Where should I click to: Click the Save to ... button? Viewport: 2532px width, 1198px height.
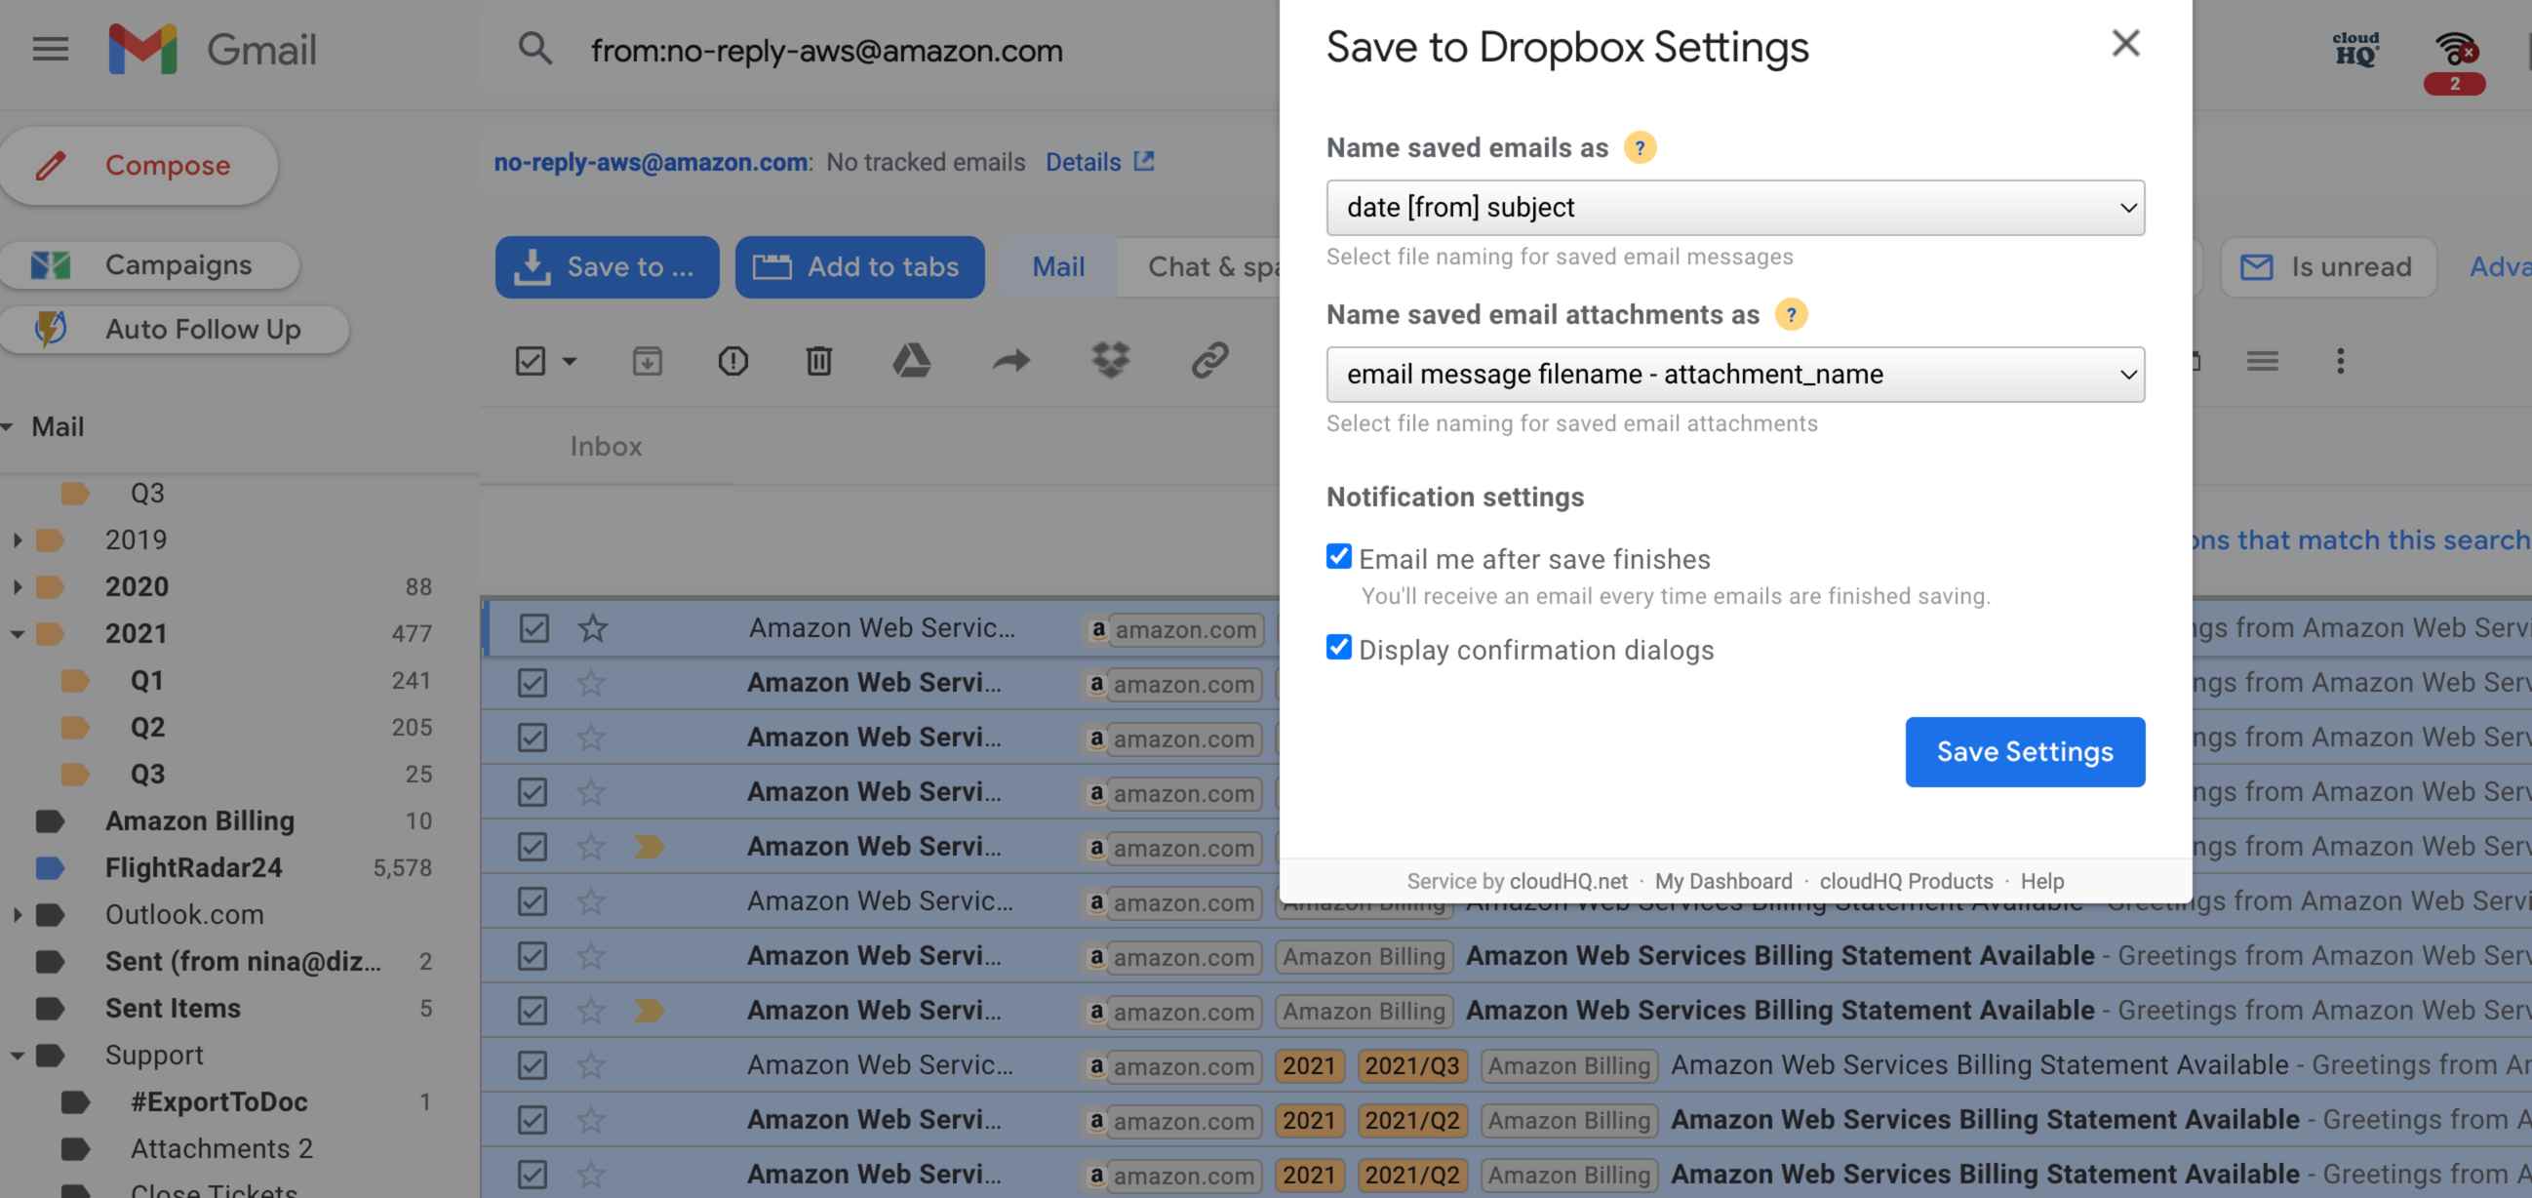[x=607, y=266]
